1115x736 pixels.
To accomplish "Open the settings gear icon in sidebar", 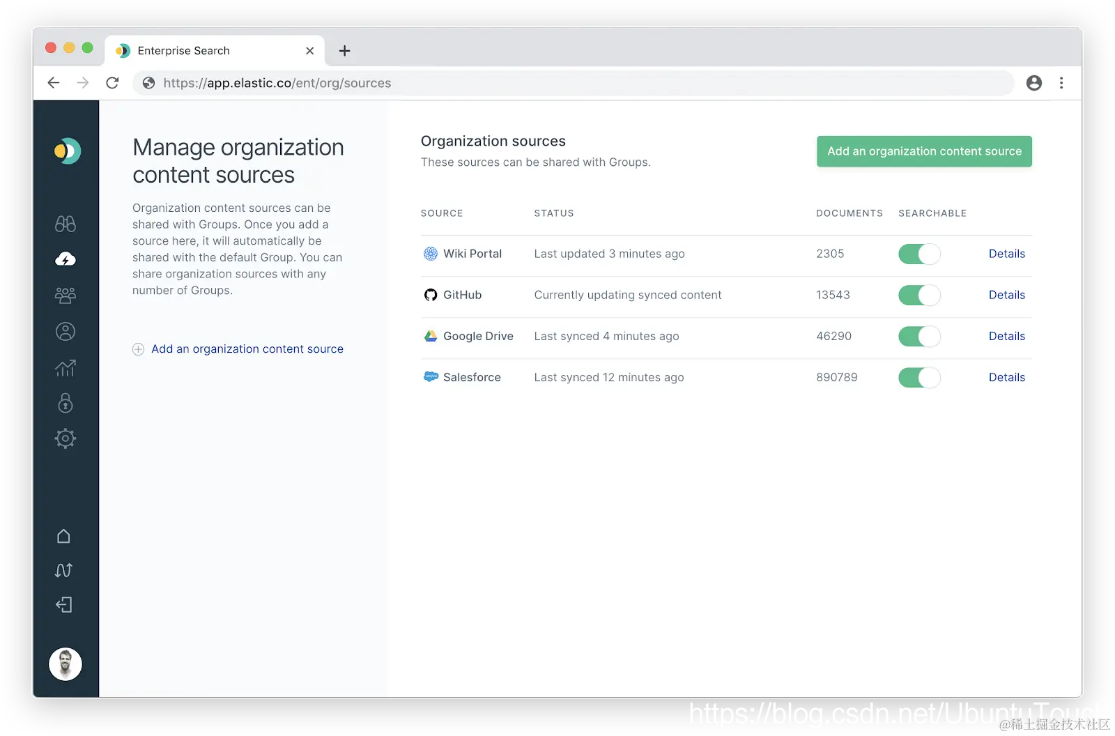I will (x=66, y=438).
